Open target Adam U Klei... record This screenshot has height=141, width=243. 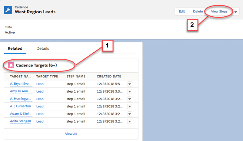tap(21, 113)
